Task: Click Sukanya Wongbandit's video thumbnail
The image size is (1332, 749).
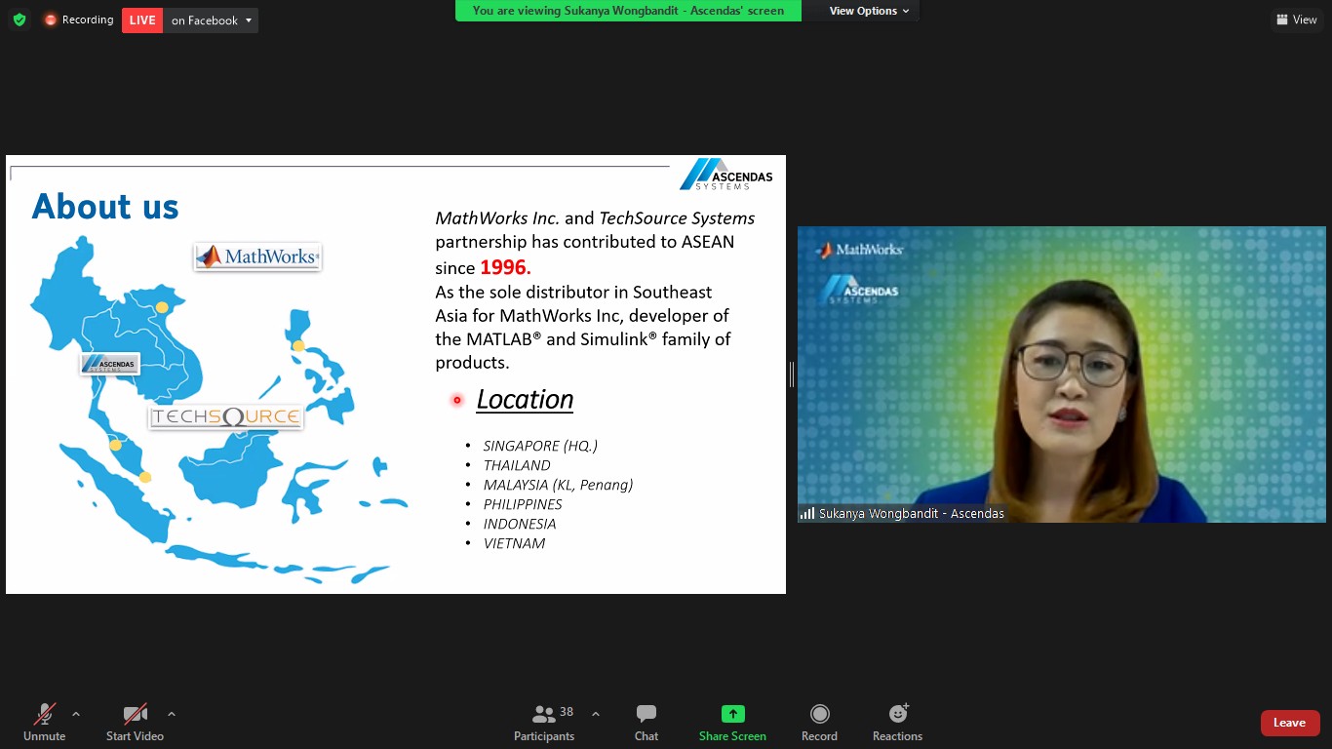Action: pyautogui.click(x=1062, y=374)
